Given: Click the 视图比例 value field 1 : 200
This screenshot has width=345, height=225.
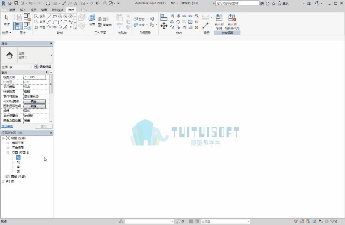Looking at the screenshot, I should tap(35, 77).
